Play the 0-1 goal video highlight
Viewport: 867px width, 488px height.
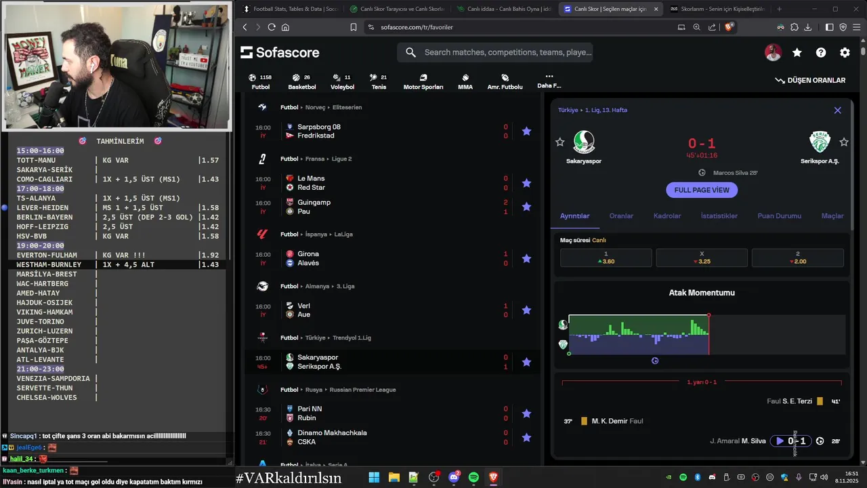point(780,441)
